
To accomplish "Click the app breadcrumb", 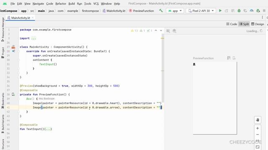I will tap(24, 11).
